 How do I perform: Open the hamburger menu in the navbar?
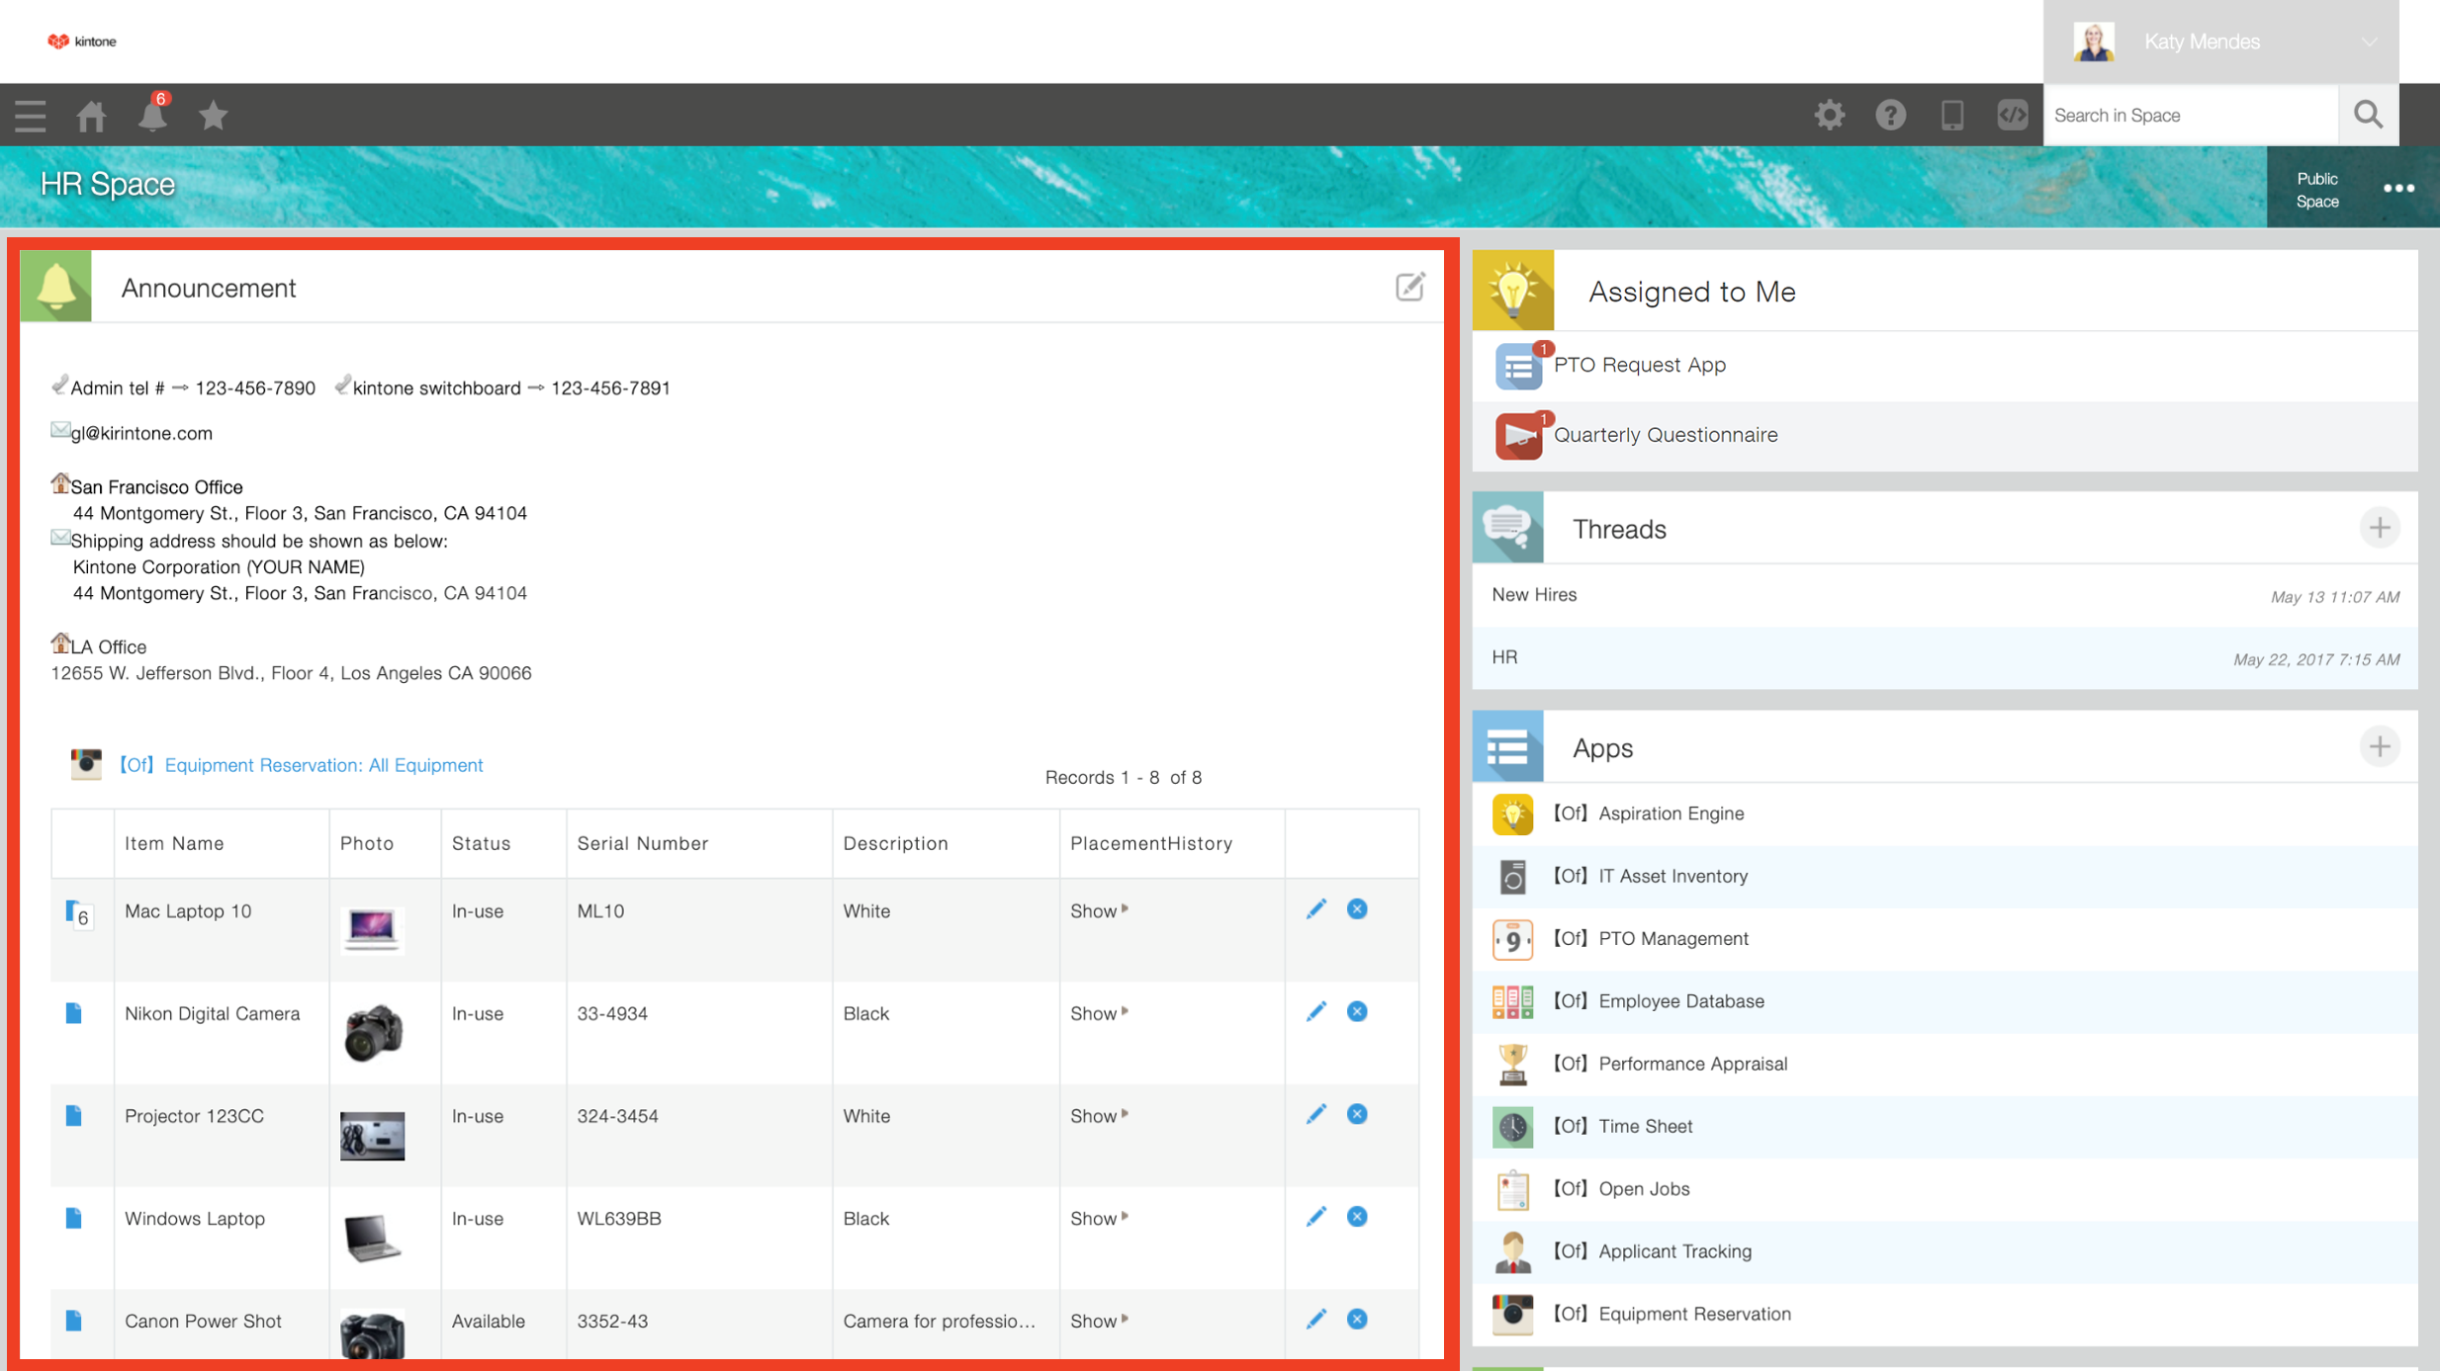(x=30, y=116)
